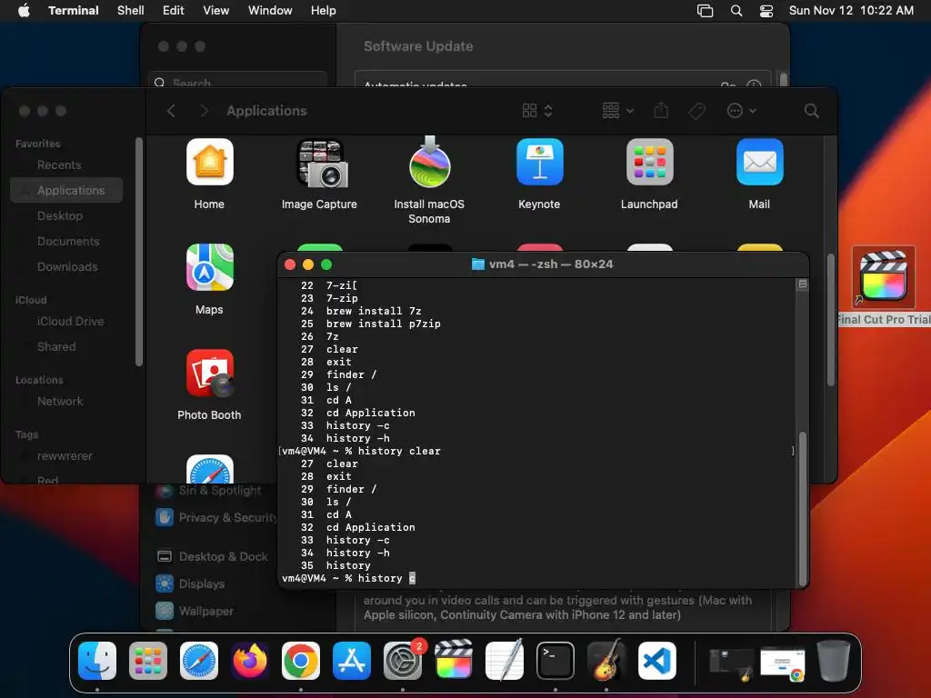Image resolution: width=931 pixels, height=698 pixels.
Task: Open Desktop & Dock settings pane
Action: [211, 557]
